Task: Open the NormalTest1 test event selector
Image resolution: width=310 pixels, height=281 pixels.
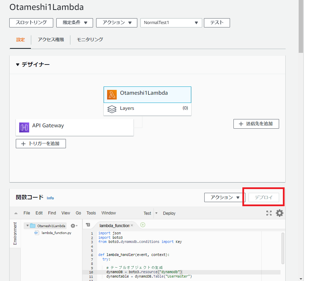Action: pos(171,23)
